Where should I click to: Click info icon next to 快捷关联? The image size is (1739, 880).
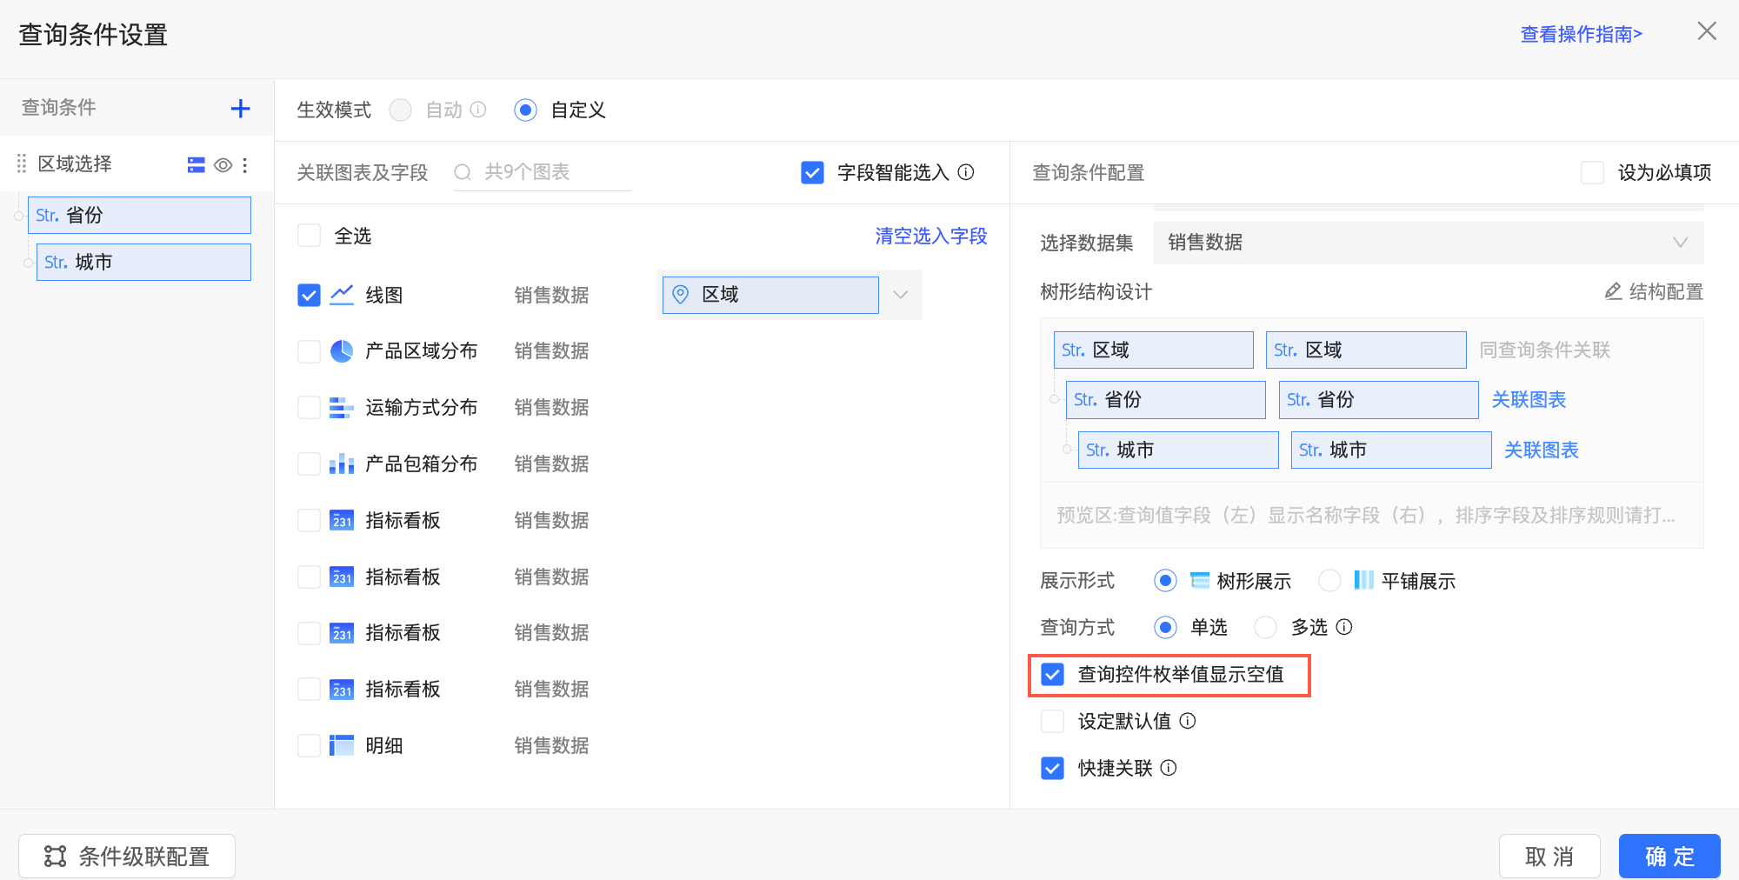coord(1169,768)
